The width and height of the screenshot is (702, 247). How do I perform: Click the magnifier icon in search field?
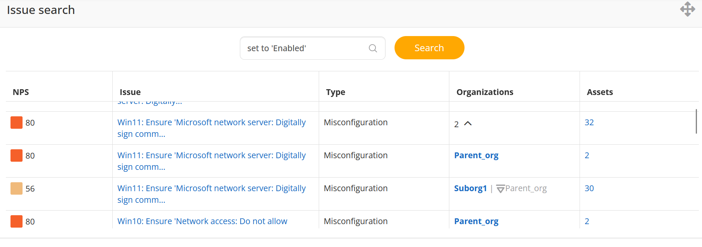pyautogui.click(x=373, y=48)
